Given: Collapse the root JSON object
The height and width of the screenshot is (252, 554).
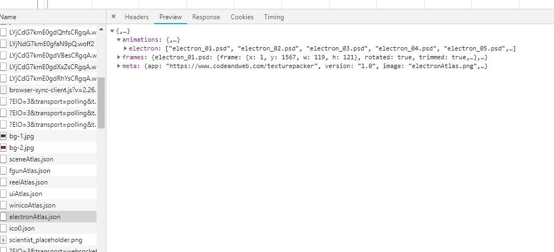Looking at the screenshot, I should pos(112,31).
